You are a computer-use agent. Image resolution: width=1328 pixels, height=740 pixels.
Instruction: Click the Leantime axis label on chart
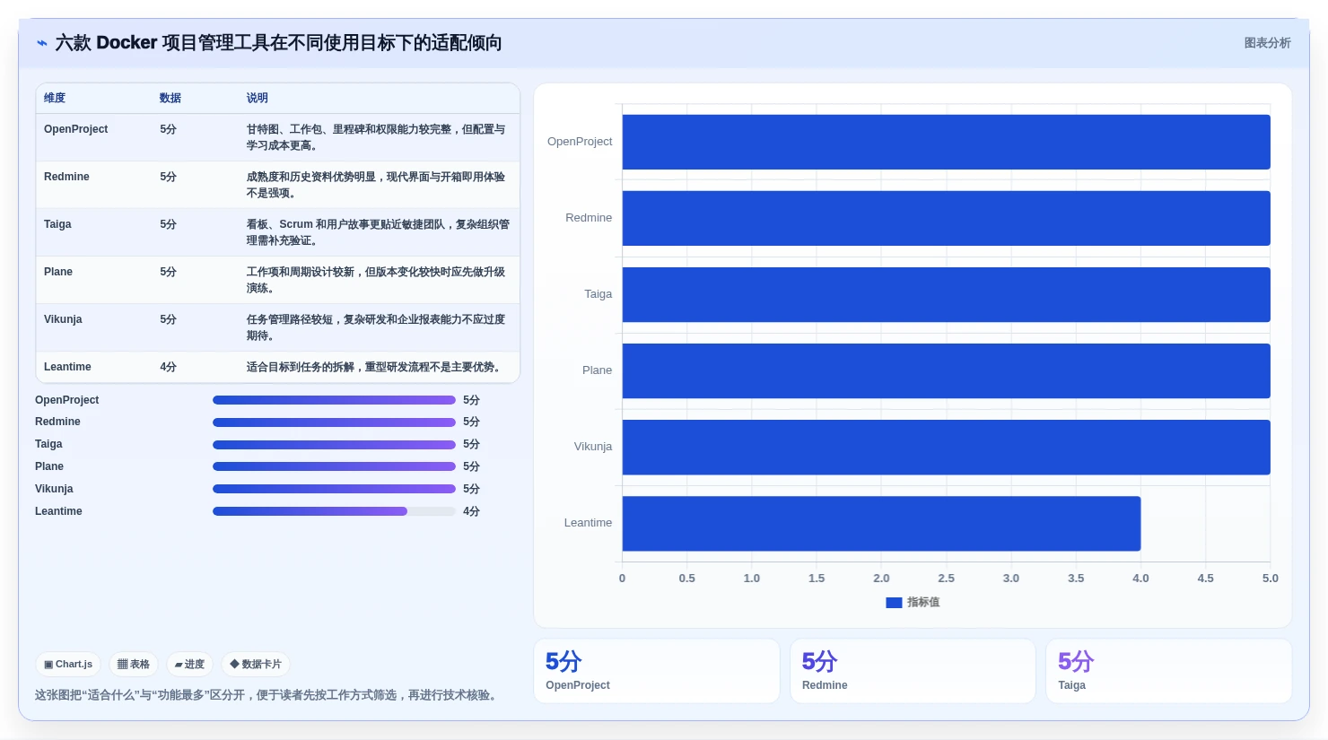coord(588,523)
